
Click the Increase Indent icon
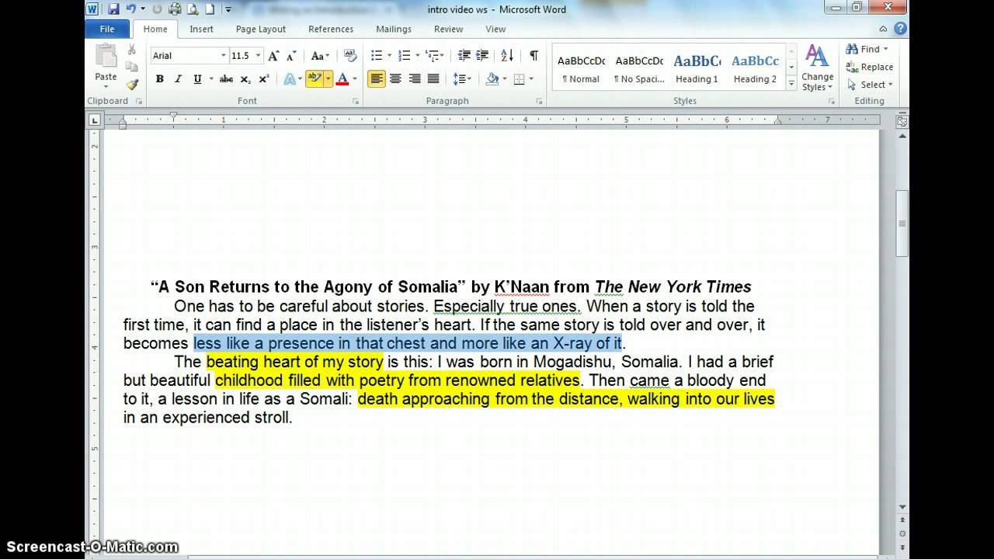pyautogui.click(x=482, y=55)
